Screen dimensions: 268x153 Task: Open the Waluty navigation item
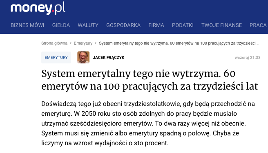click(88, 25)
